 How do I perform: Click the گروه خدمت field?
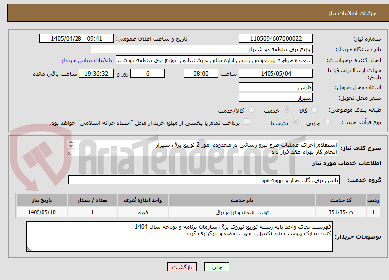tap(204, 180)
